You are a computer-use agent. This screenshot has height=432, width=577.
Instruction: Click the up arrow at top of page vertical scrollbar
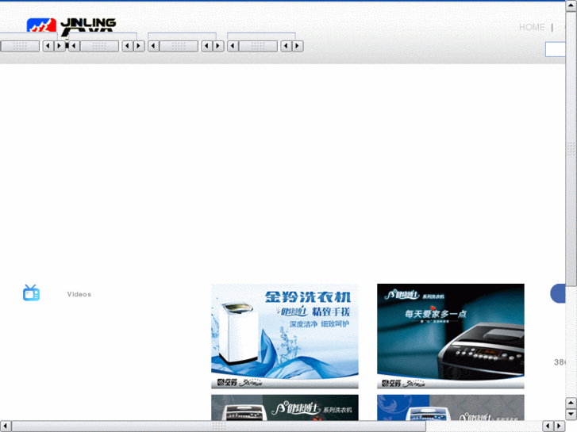(571, 6)
